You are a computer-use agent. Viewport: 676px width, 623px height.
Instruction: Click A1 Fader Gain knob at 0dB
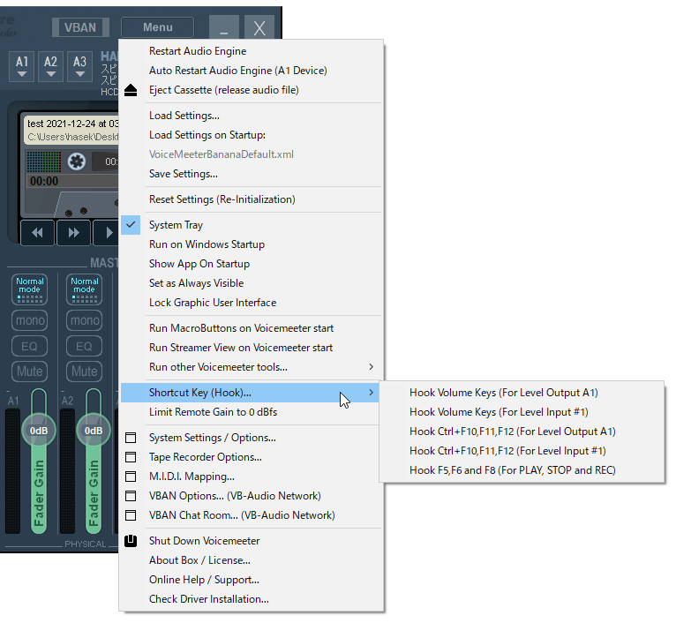click(x=38, y=431)
